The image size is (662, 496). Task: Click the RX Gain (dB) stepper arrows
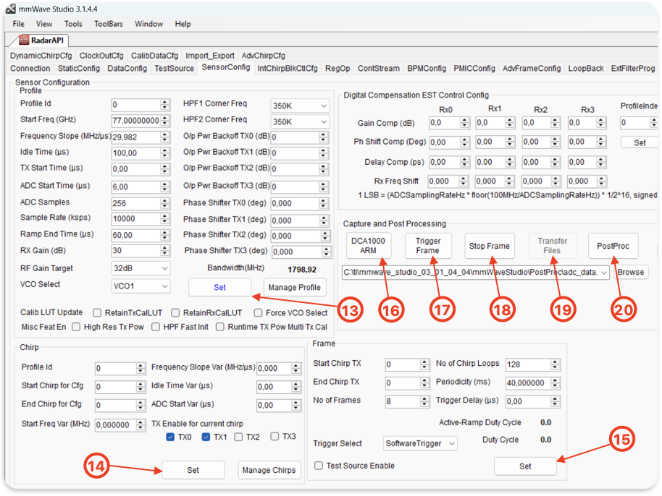click(164, 251)
